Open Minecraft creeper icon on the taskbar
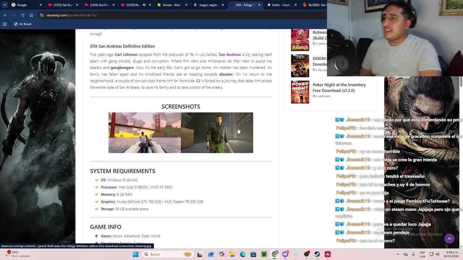463x260 pixels. pyautogui.click(x=264, y=254)
